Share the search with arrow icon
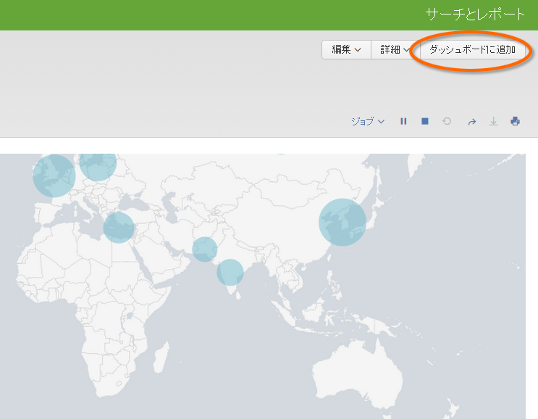The width and height of the screenshot is (538, 419). (x=472, y=122)
